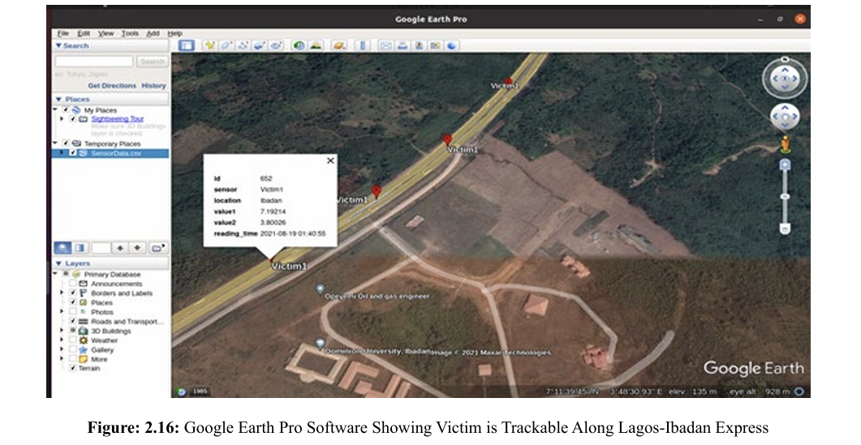
Task: Collapse the Places panel header arrow
Action: [58, 99]
